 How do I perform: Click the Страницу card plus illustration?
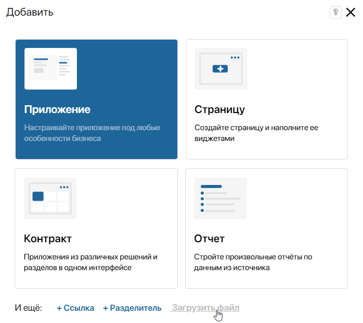coord(221,69)
